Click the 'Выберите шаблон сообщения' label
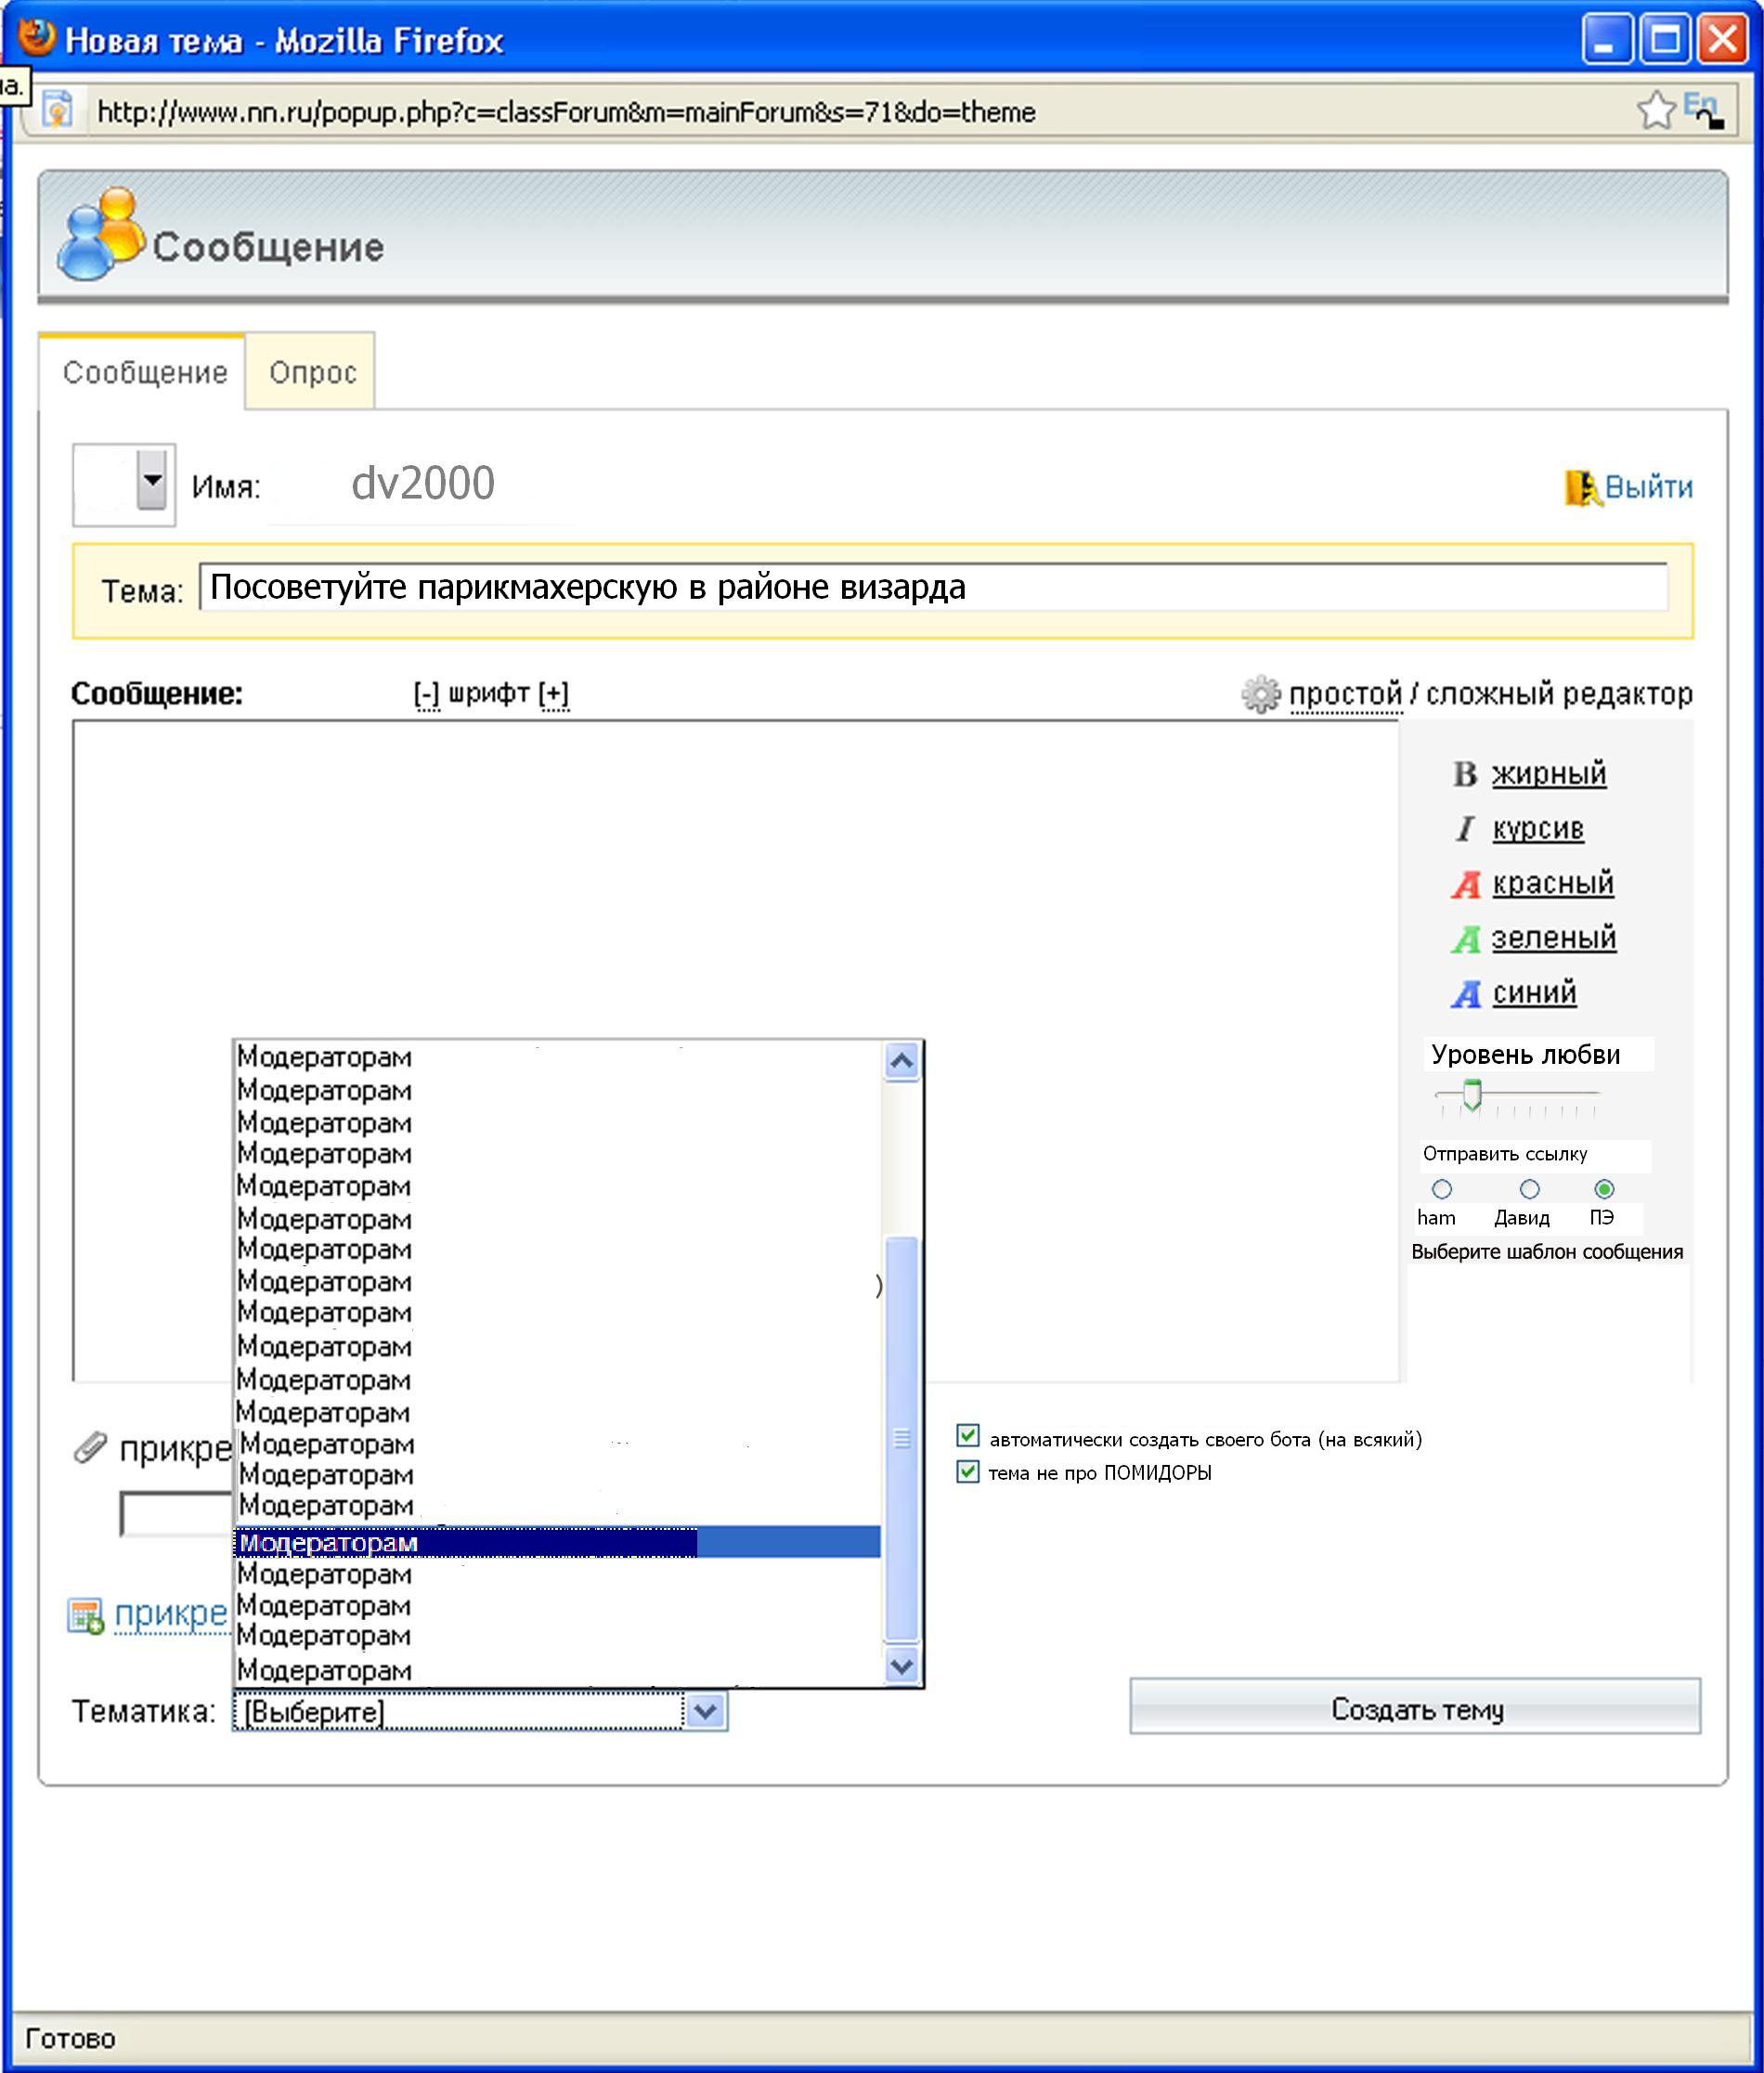The image size is (1764, 2073). coord(1546,1252)
